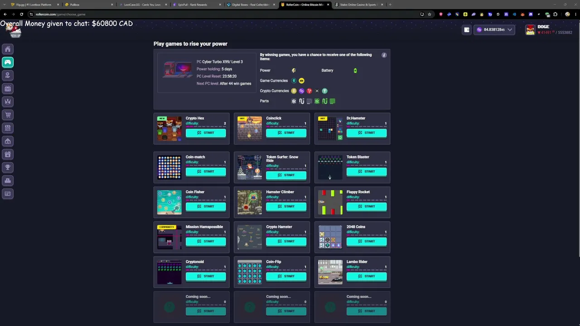This screenshot has height=326, width=580.
Task: Switch to the LootCase.GG tab
Action: pyautogui.click(x=143, y=5)
